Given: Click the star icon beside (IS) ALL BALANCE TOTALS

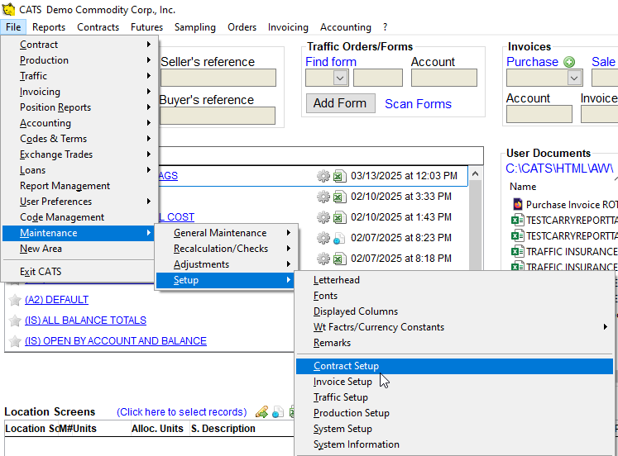Looking at the screenshot, I should 15,321.
